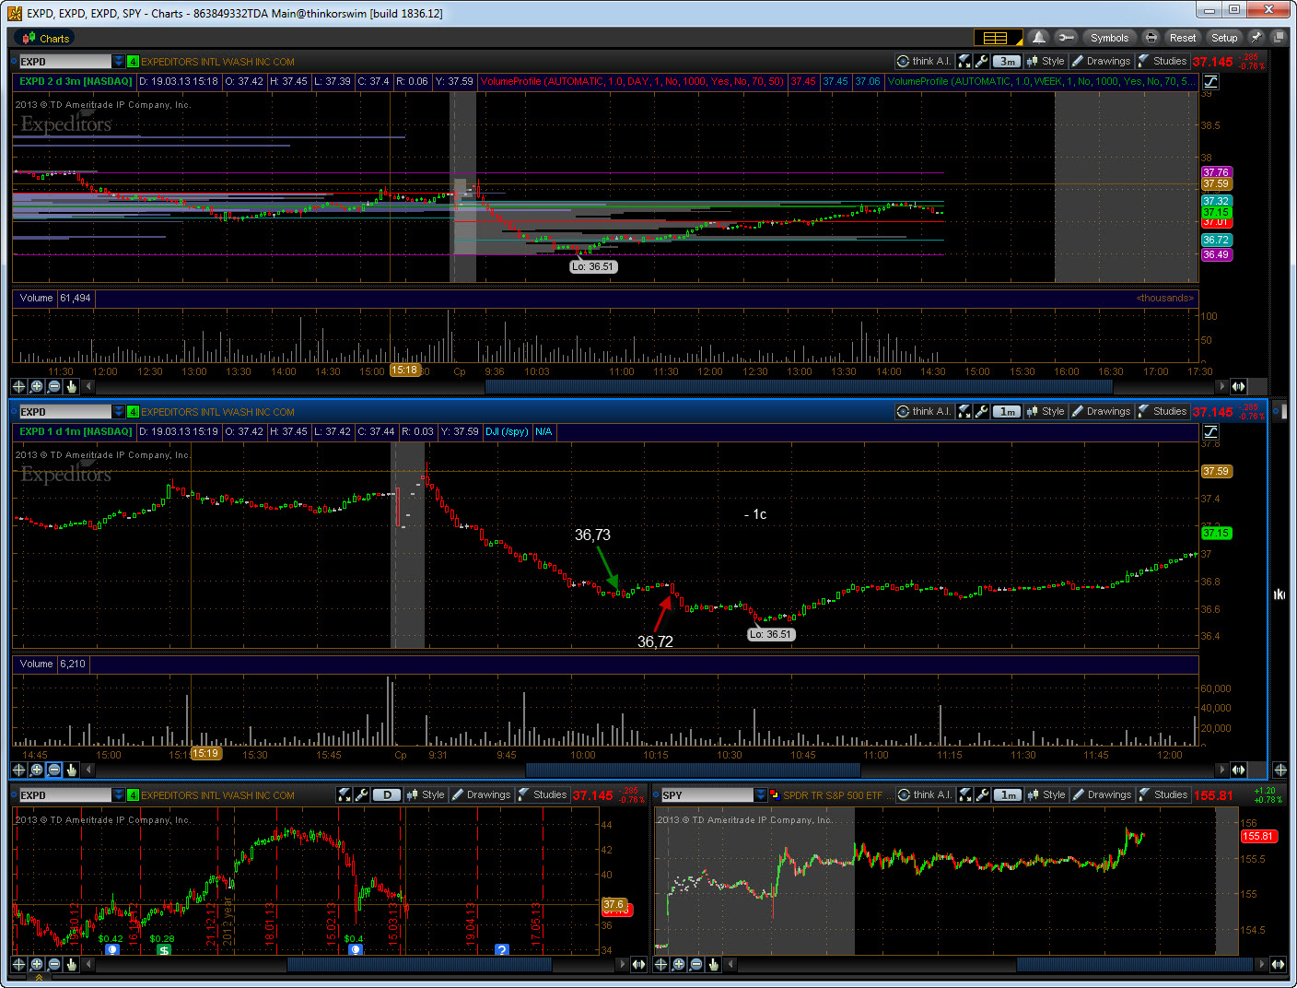Screen dimensions: 1297x988
Task: Select pan hand tool under daily EXPD chart
Action: (x=72, y=965)
